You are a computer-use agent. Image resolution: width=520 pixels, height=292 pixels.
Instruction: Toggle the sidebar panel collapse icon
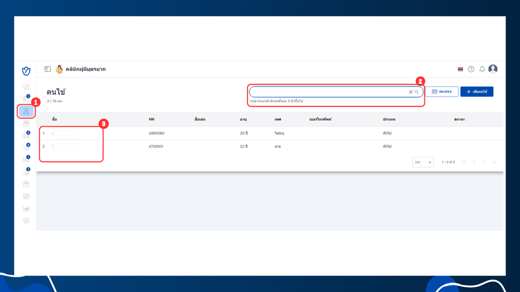pos(47,69)
